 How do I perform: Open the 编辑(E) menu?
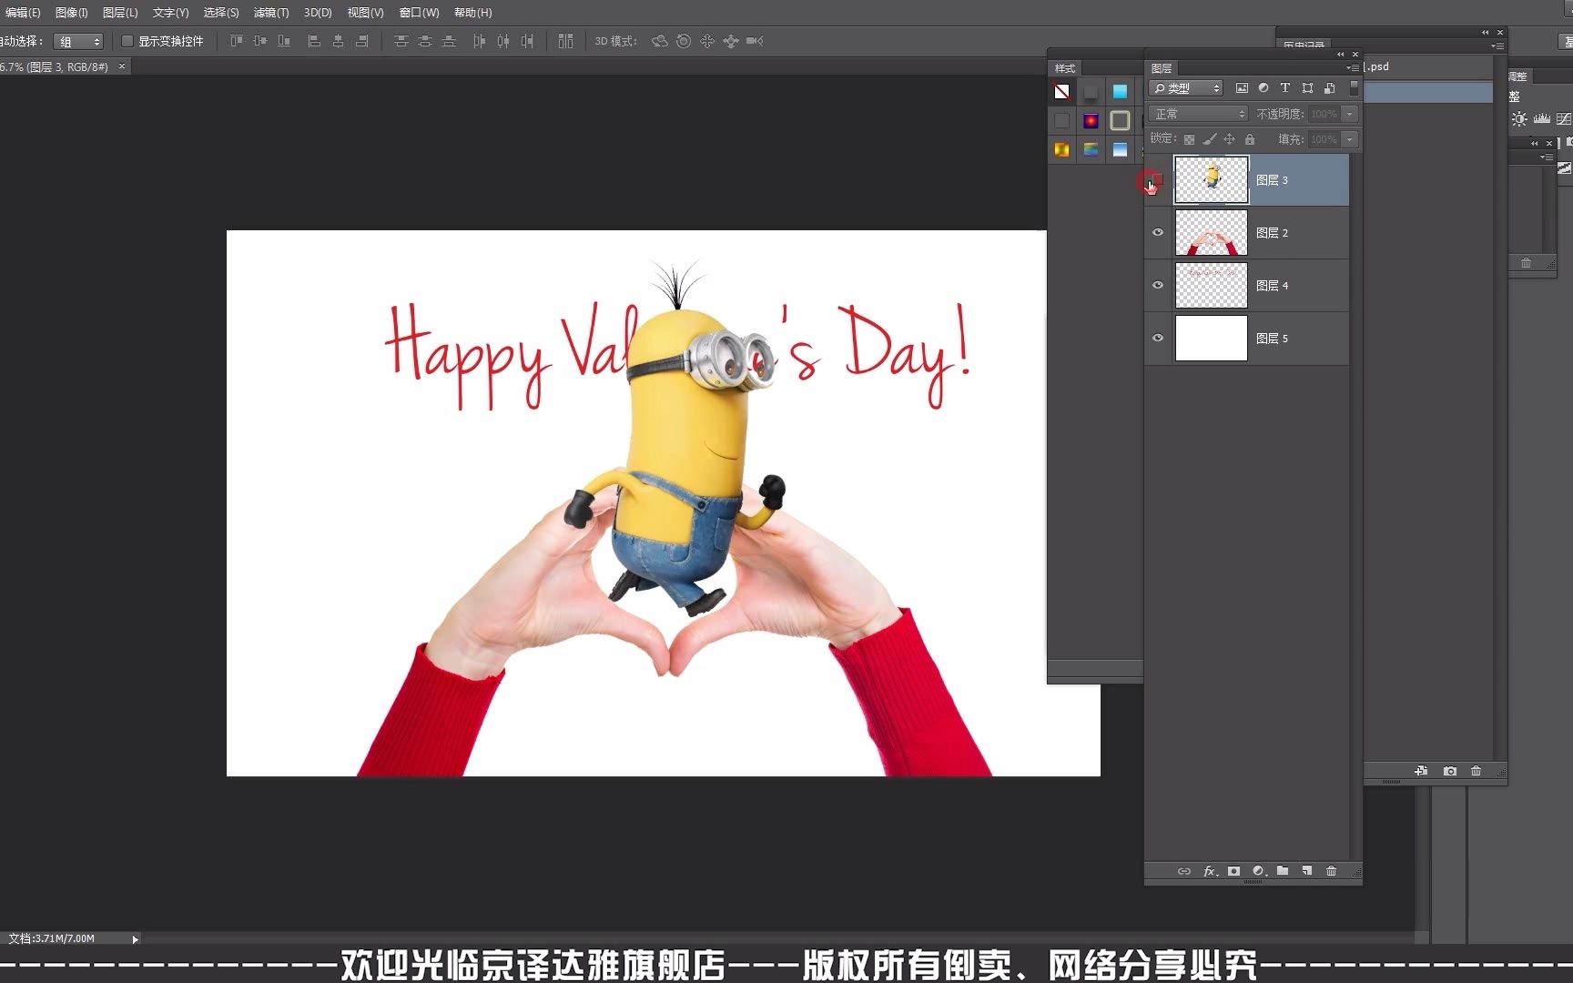pyautogui.click(x=21, y=13)
